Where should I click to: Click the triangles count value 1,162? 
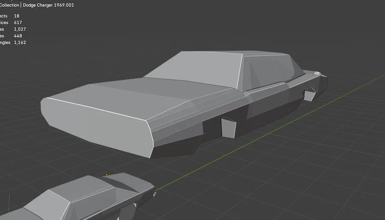(x=20, y=42)
